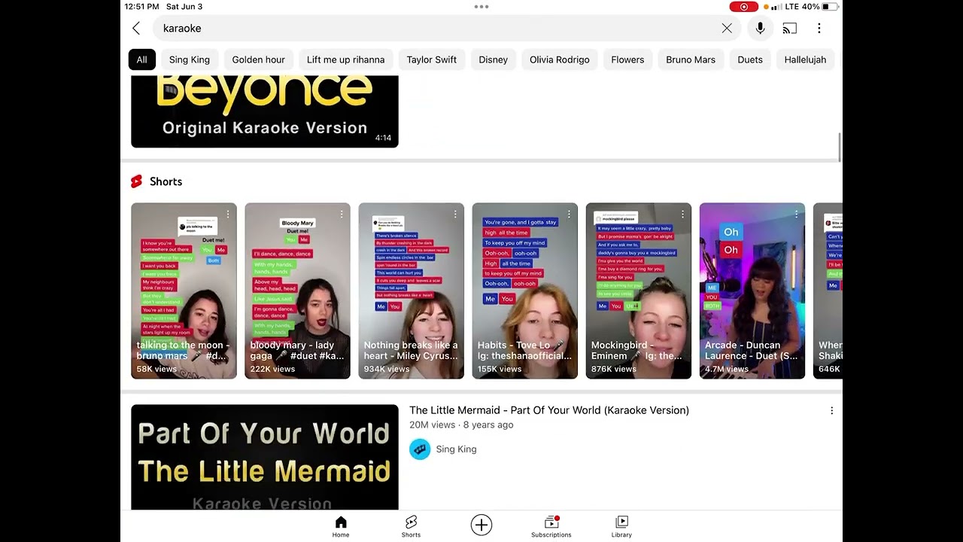
Task: Open the three-dot menu in the top bar
Action: tap(819, 29)
